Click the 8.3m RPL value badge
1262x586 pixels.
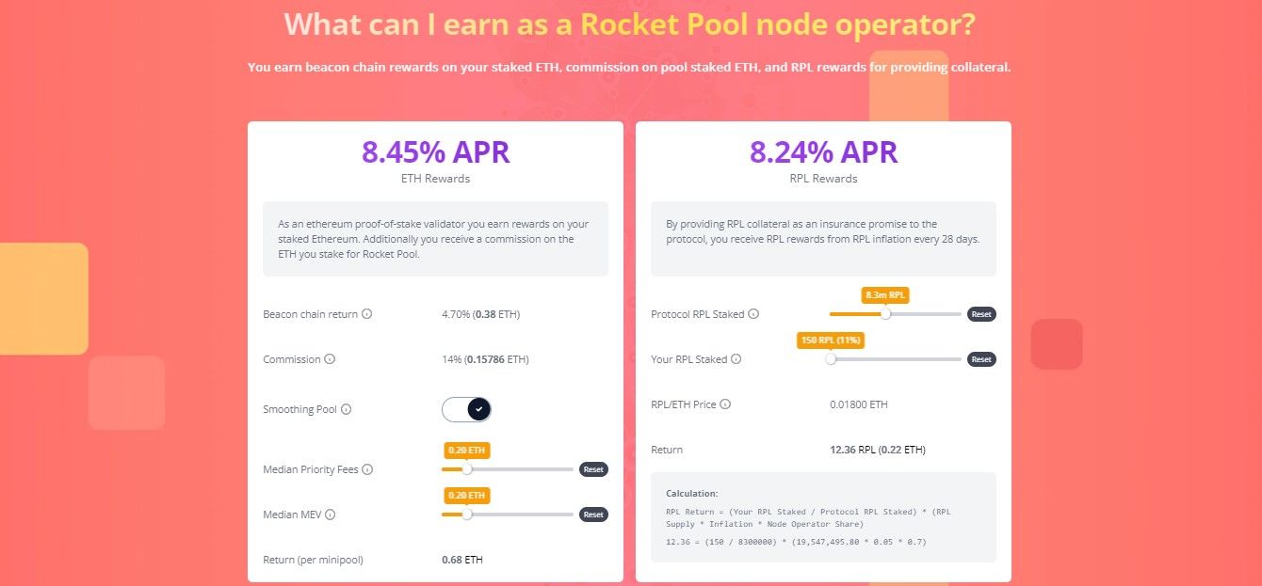885,294
